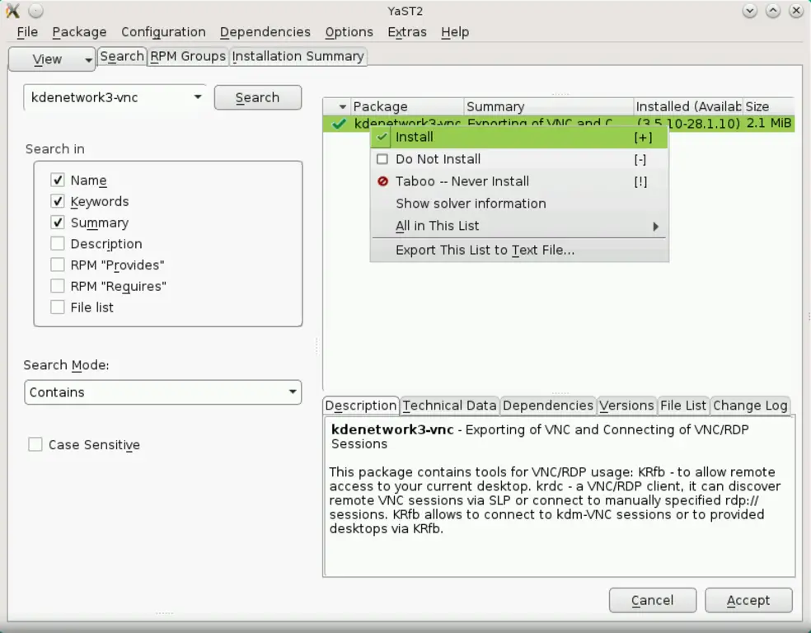Switch to the Versions tab
The image size is (811, 633).
[626, 406]
